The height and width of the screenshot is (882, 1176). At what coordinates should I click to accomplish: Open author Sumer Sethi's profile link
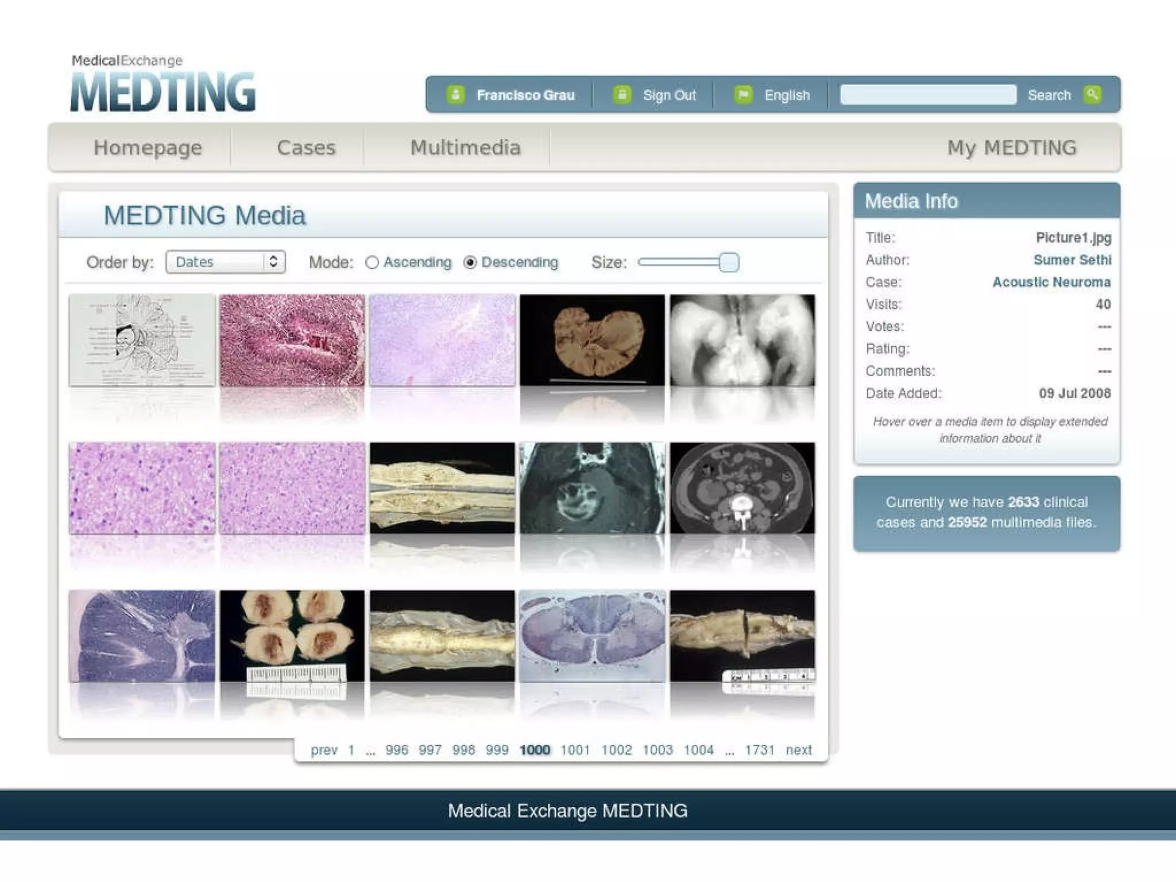tap(1072, 260)
